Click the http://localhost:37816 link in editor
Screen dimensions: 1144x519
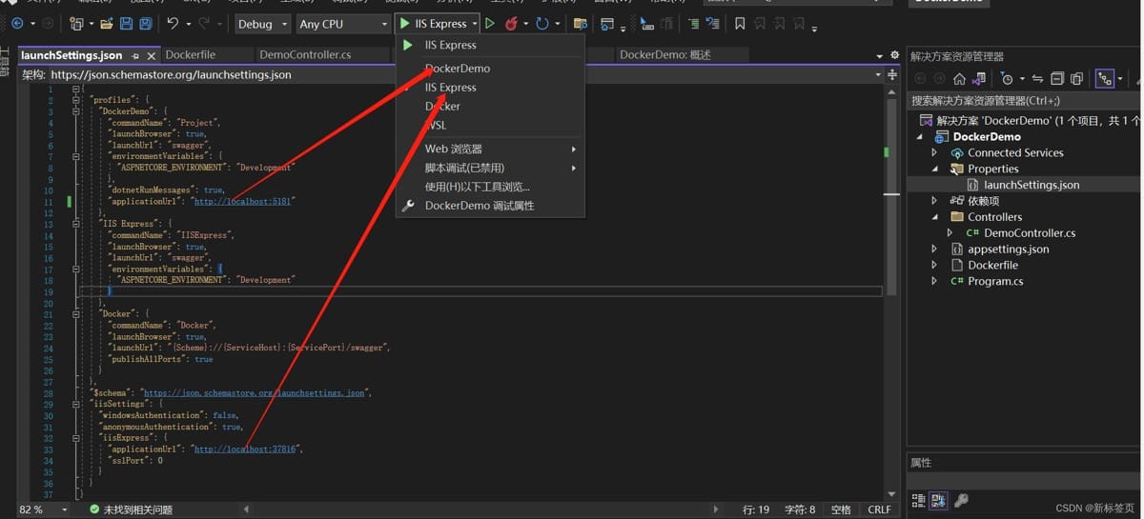point(245,449)
